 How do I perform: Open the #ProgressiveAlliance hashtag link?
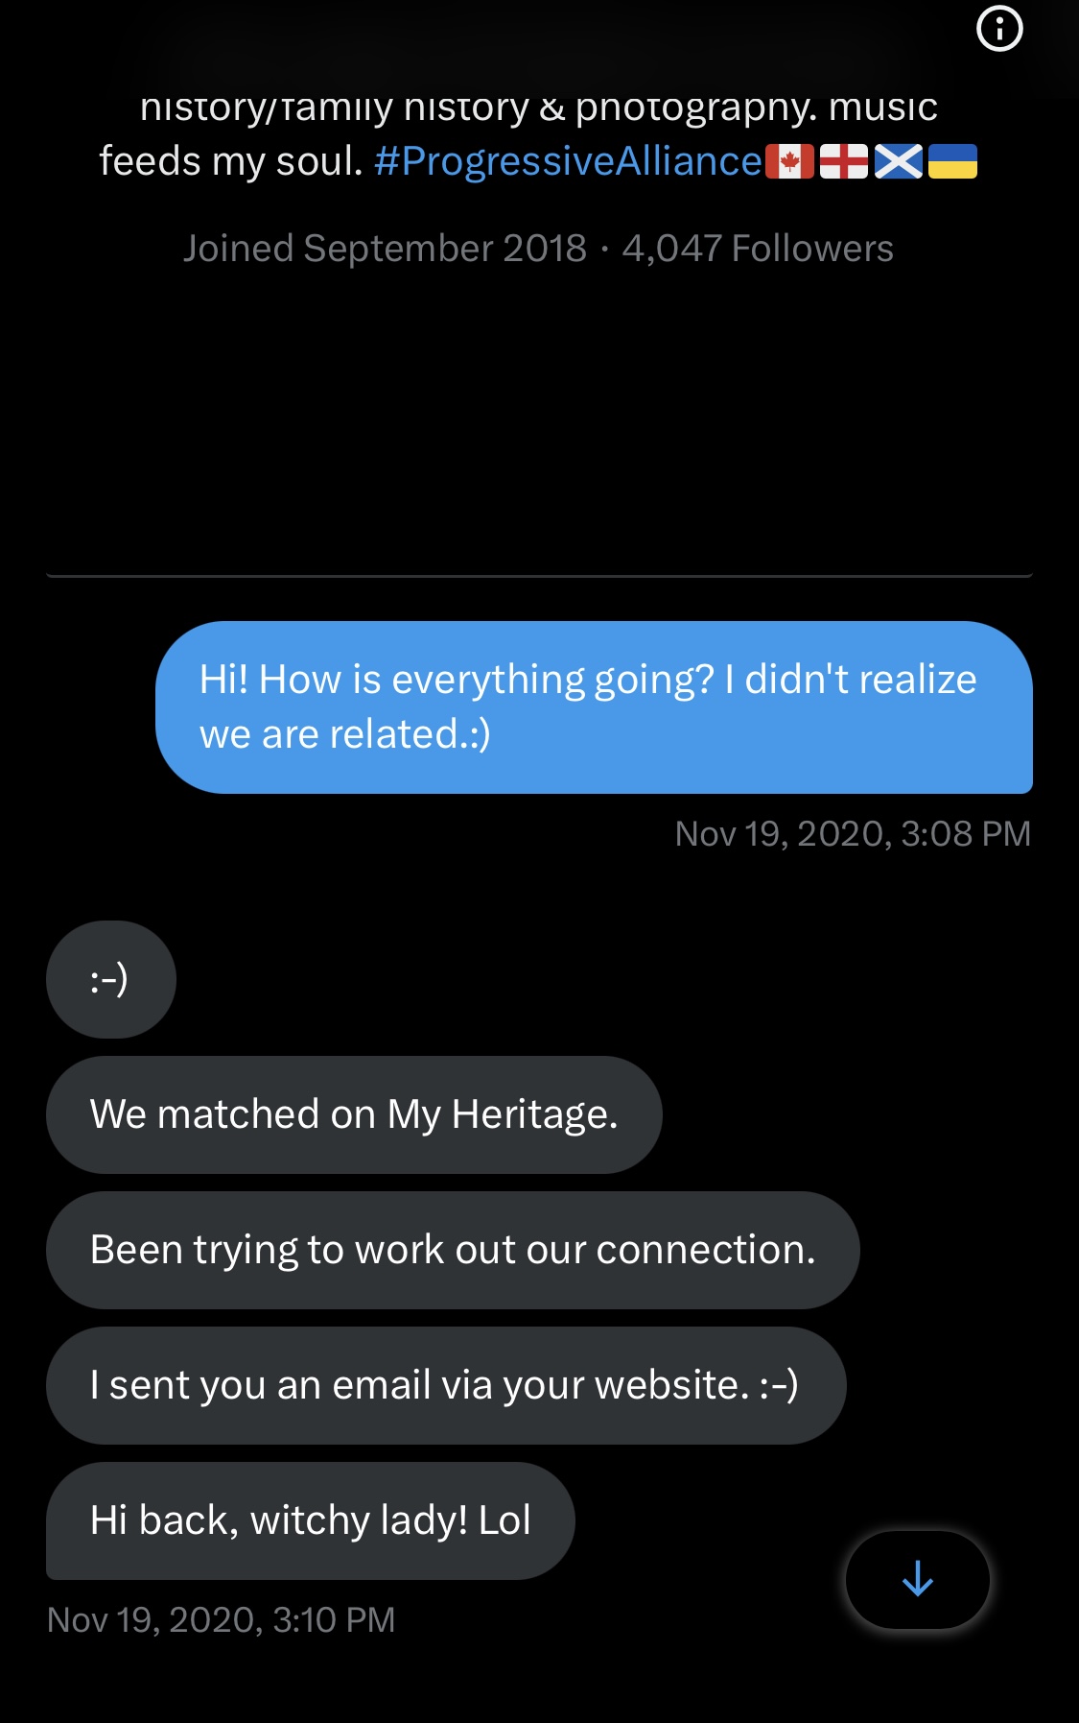coord(568,162)
